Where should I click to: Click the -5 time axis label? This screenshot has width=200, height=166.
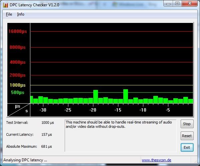click(x=168, y=110)
